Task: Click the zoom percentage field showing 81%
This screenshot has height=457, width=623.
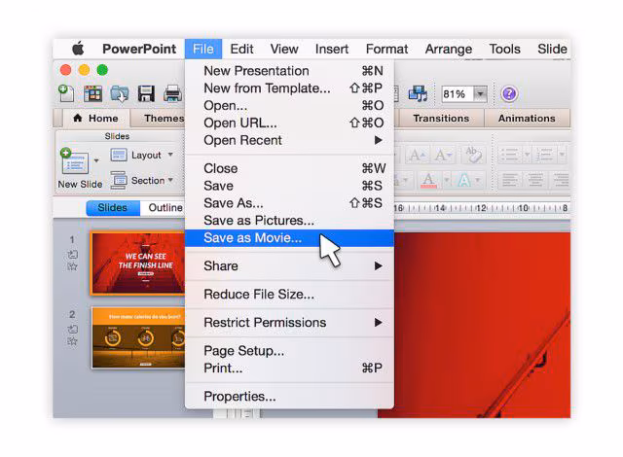Action: tap(458, 94)
